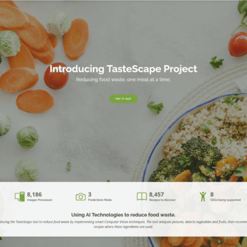Click the Predictions Made label
This screenshot has height=247, width=247.
[x=100, y=200]
